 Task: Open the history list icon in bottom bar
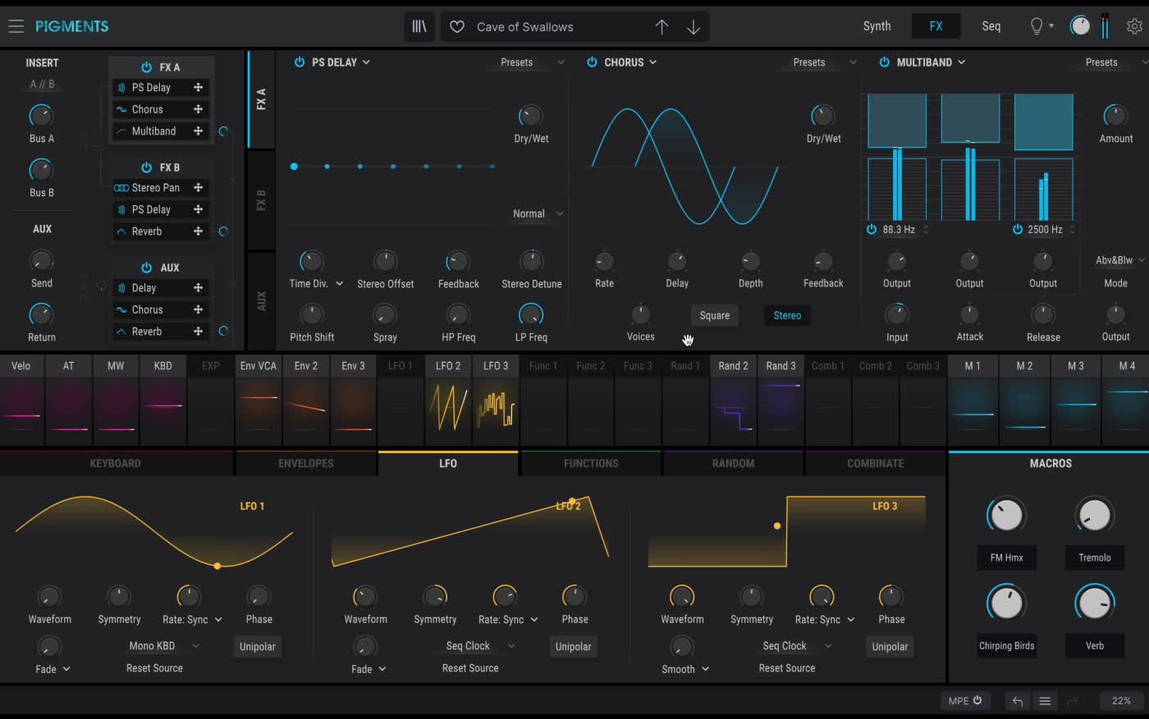tap(1045, 701)
